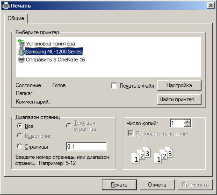Click the Настройка button

[179, 85]
